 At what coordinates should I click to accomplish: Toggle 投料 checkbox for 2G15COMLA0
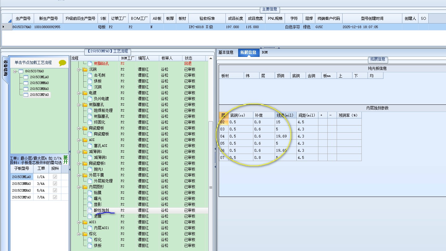pos(55,177)
